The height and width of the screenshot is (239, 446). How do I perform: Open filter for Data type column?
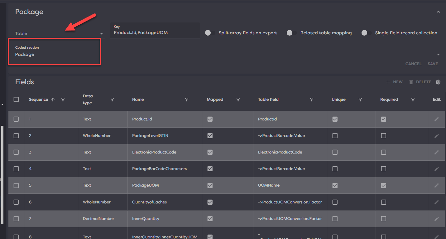pos(112,100)
